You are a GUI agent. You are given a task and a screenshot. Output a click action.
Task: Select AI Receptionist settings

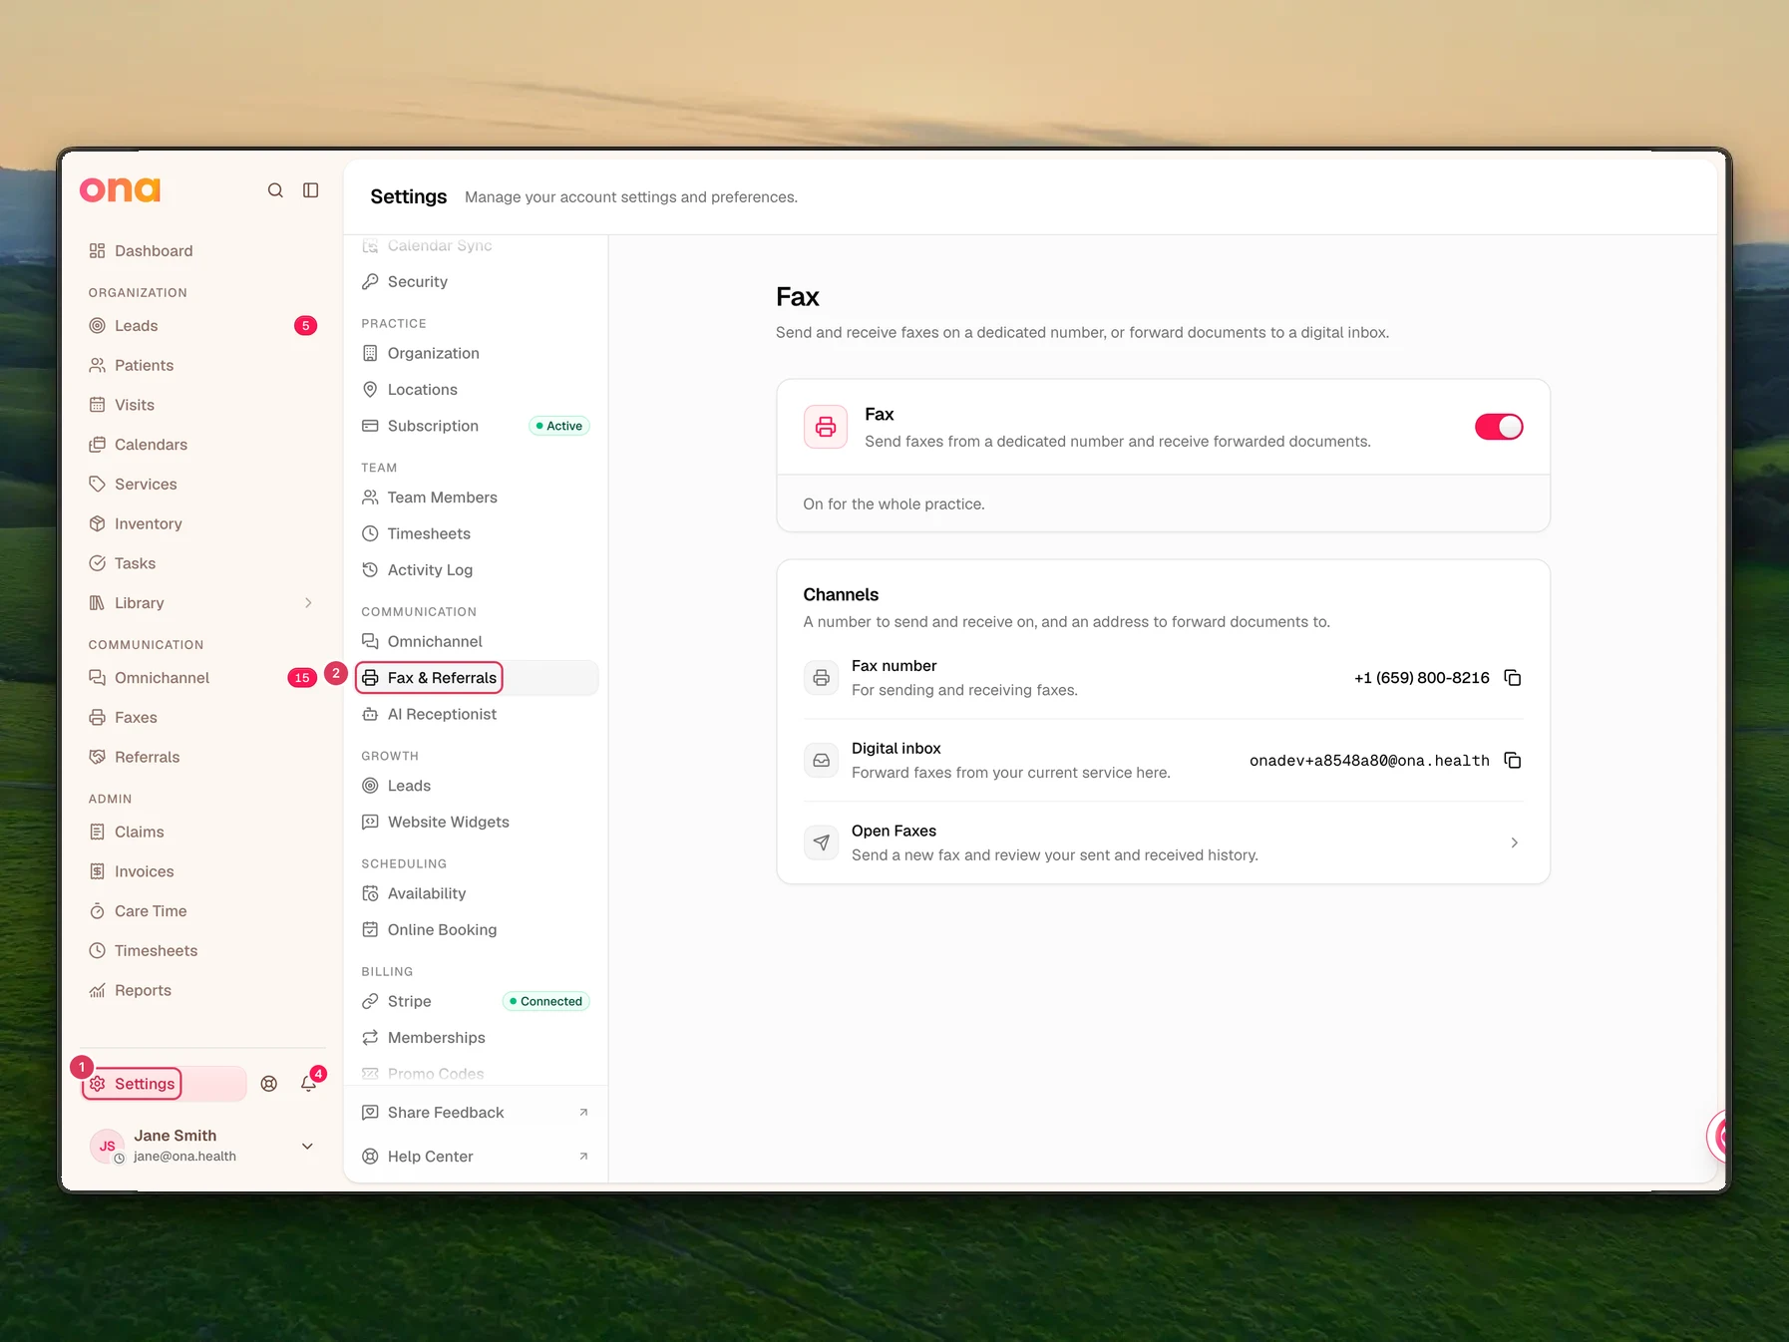(476, 714)
